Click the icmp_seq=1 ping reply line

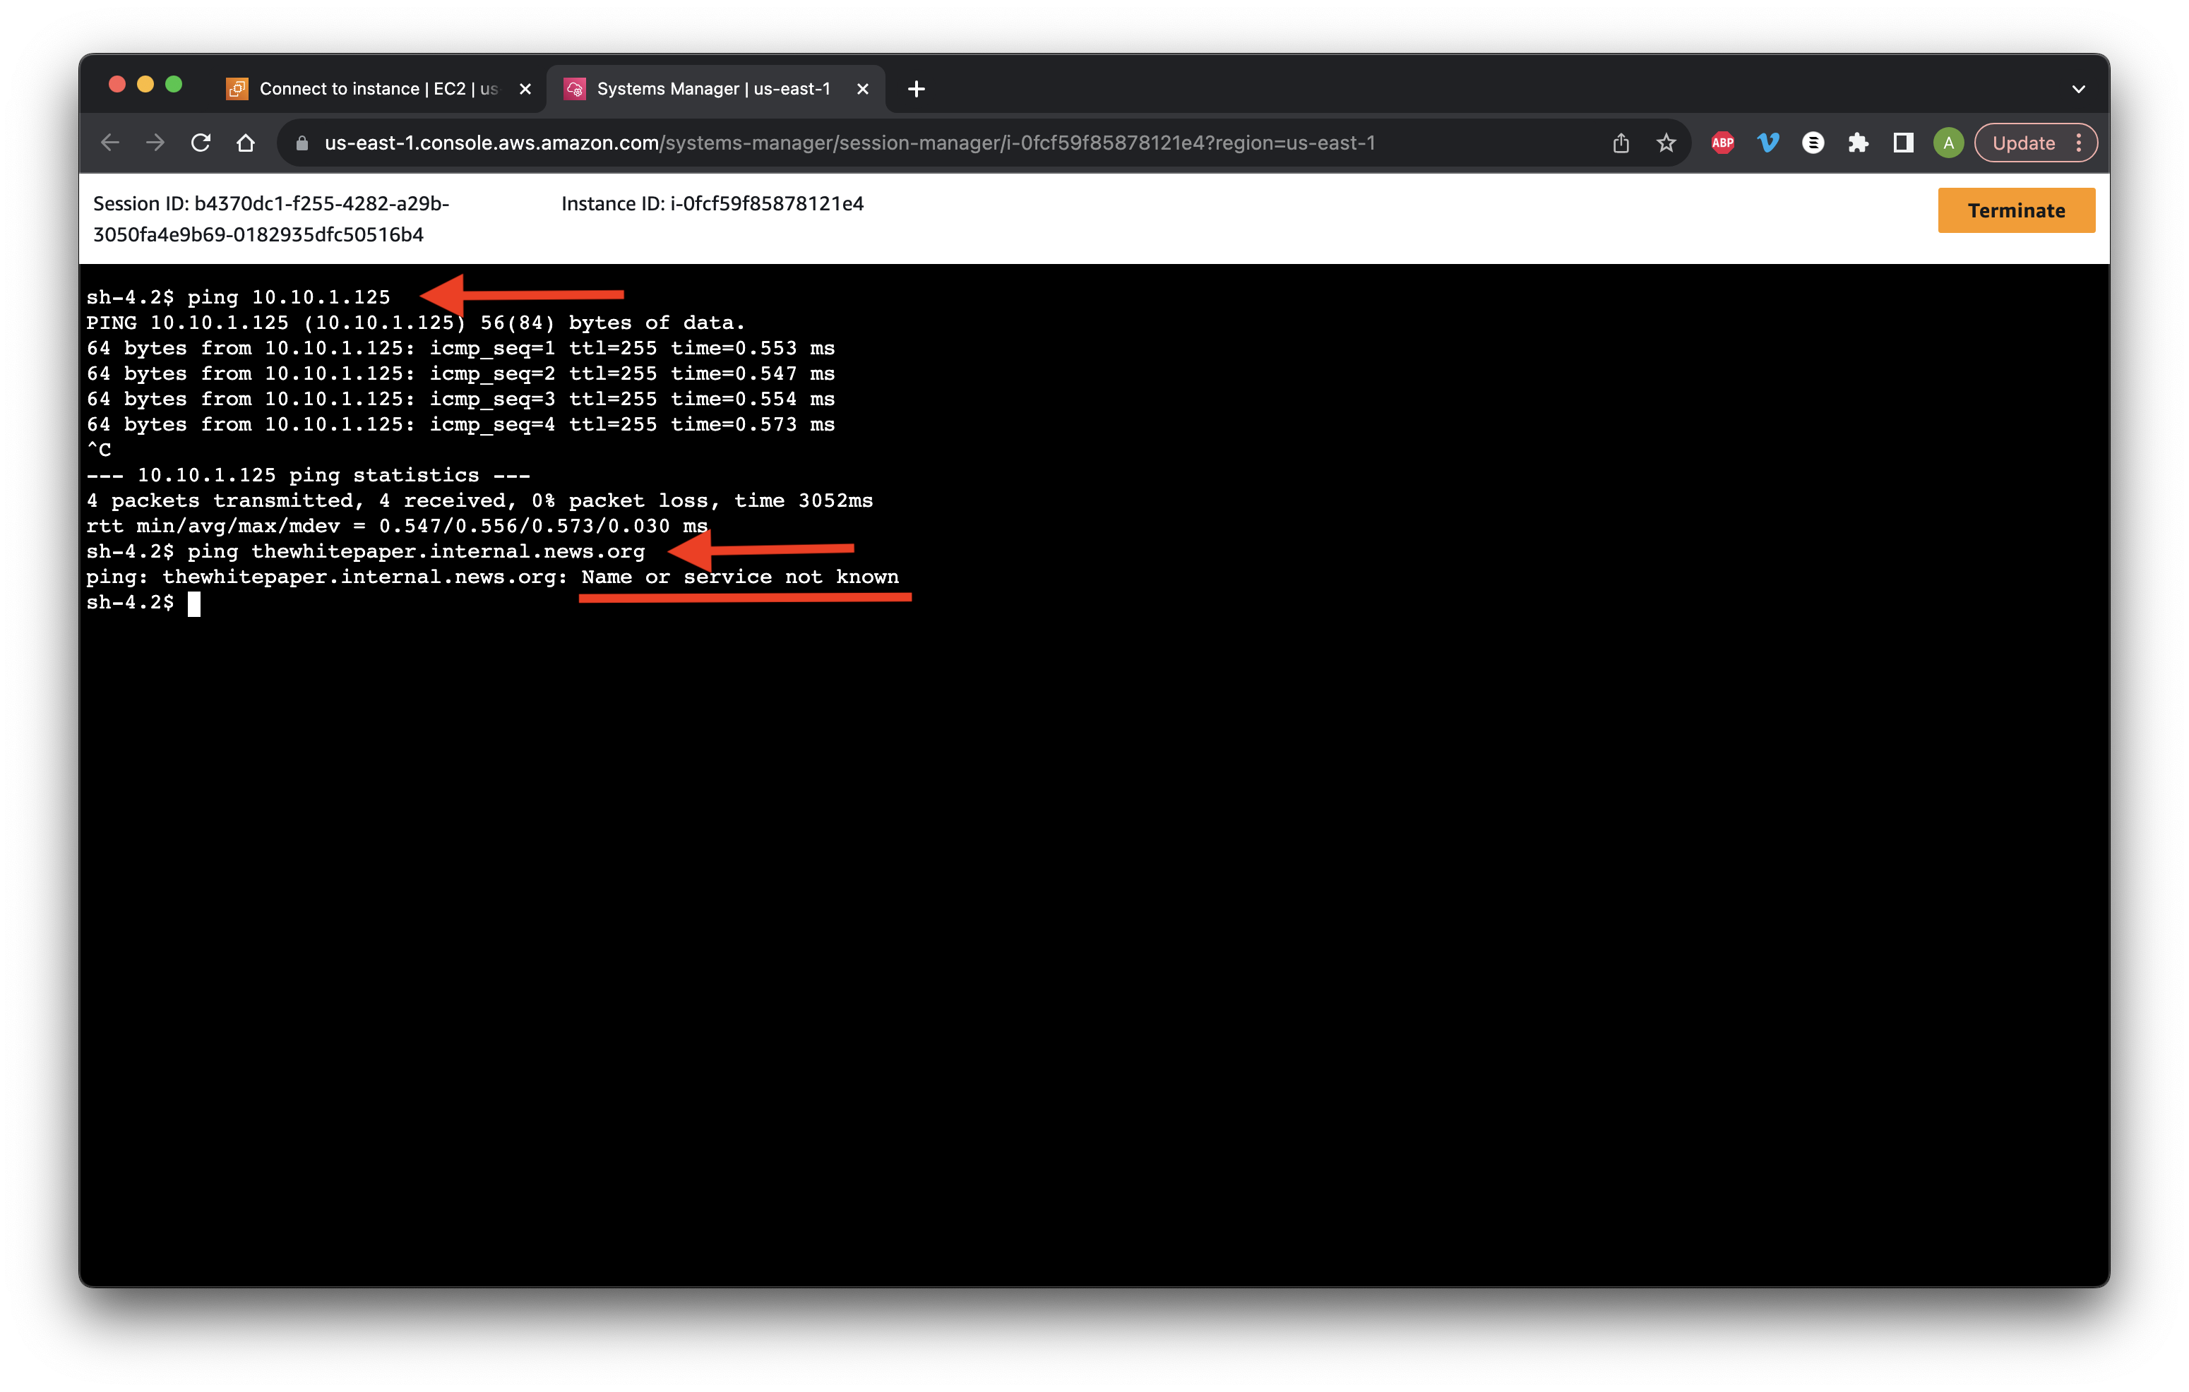click(460, 348)
